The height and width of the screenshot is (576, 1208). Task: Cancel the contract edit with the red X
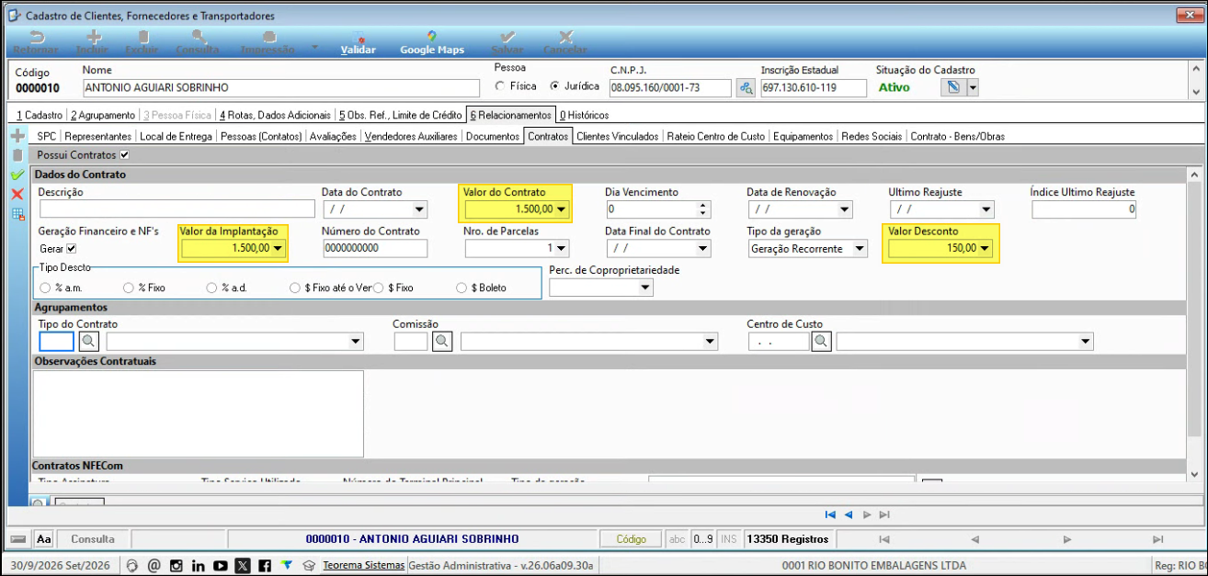coord(17,194)
